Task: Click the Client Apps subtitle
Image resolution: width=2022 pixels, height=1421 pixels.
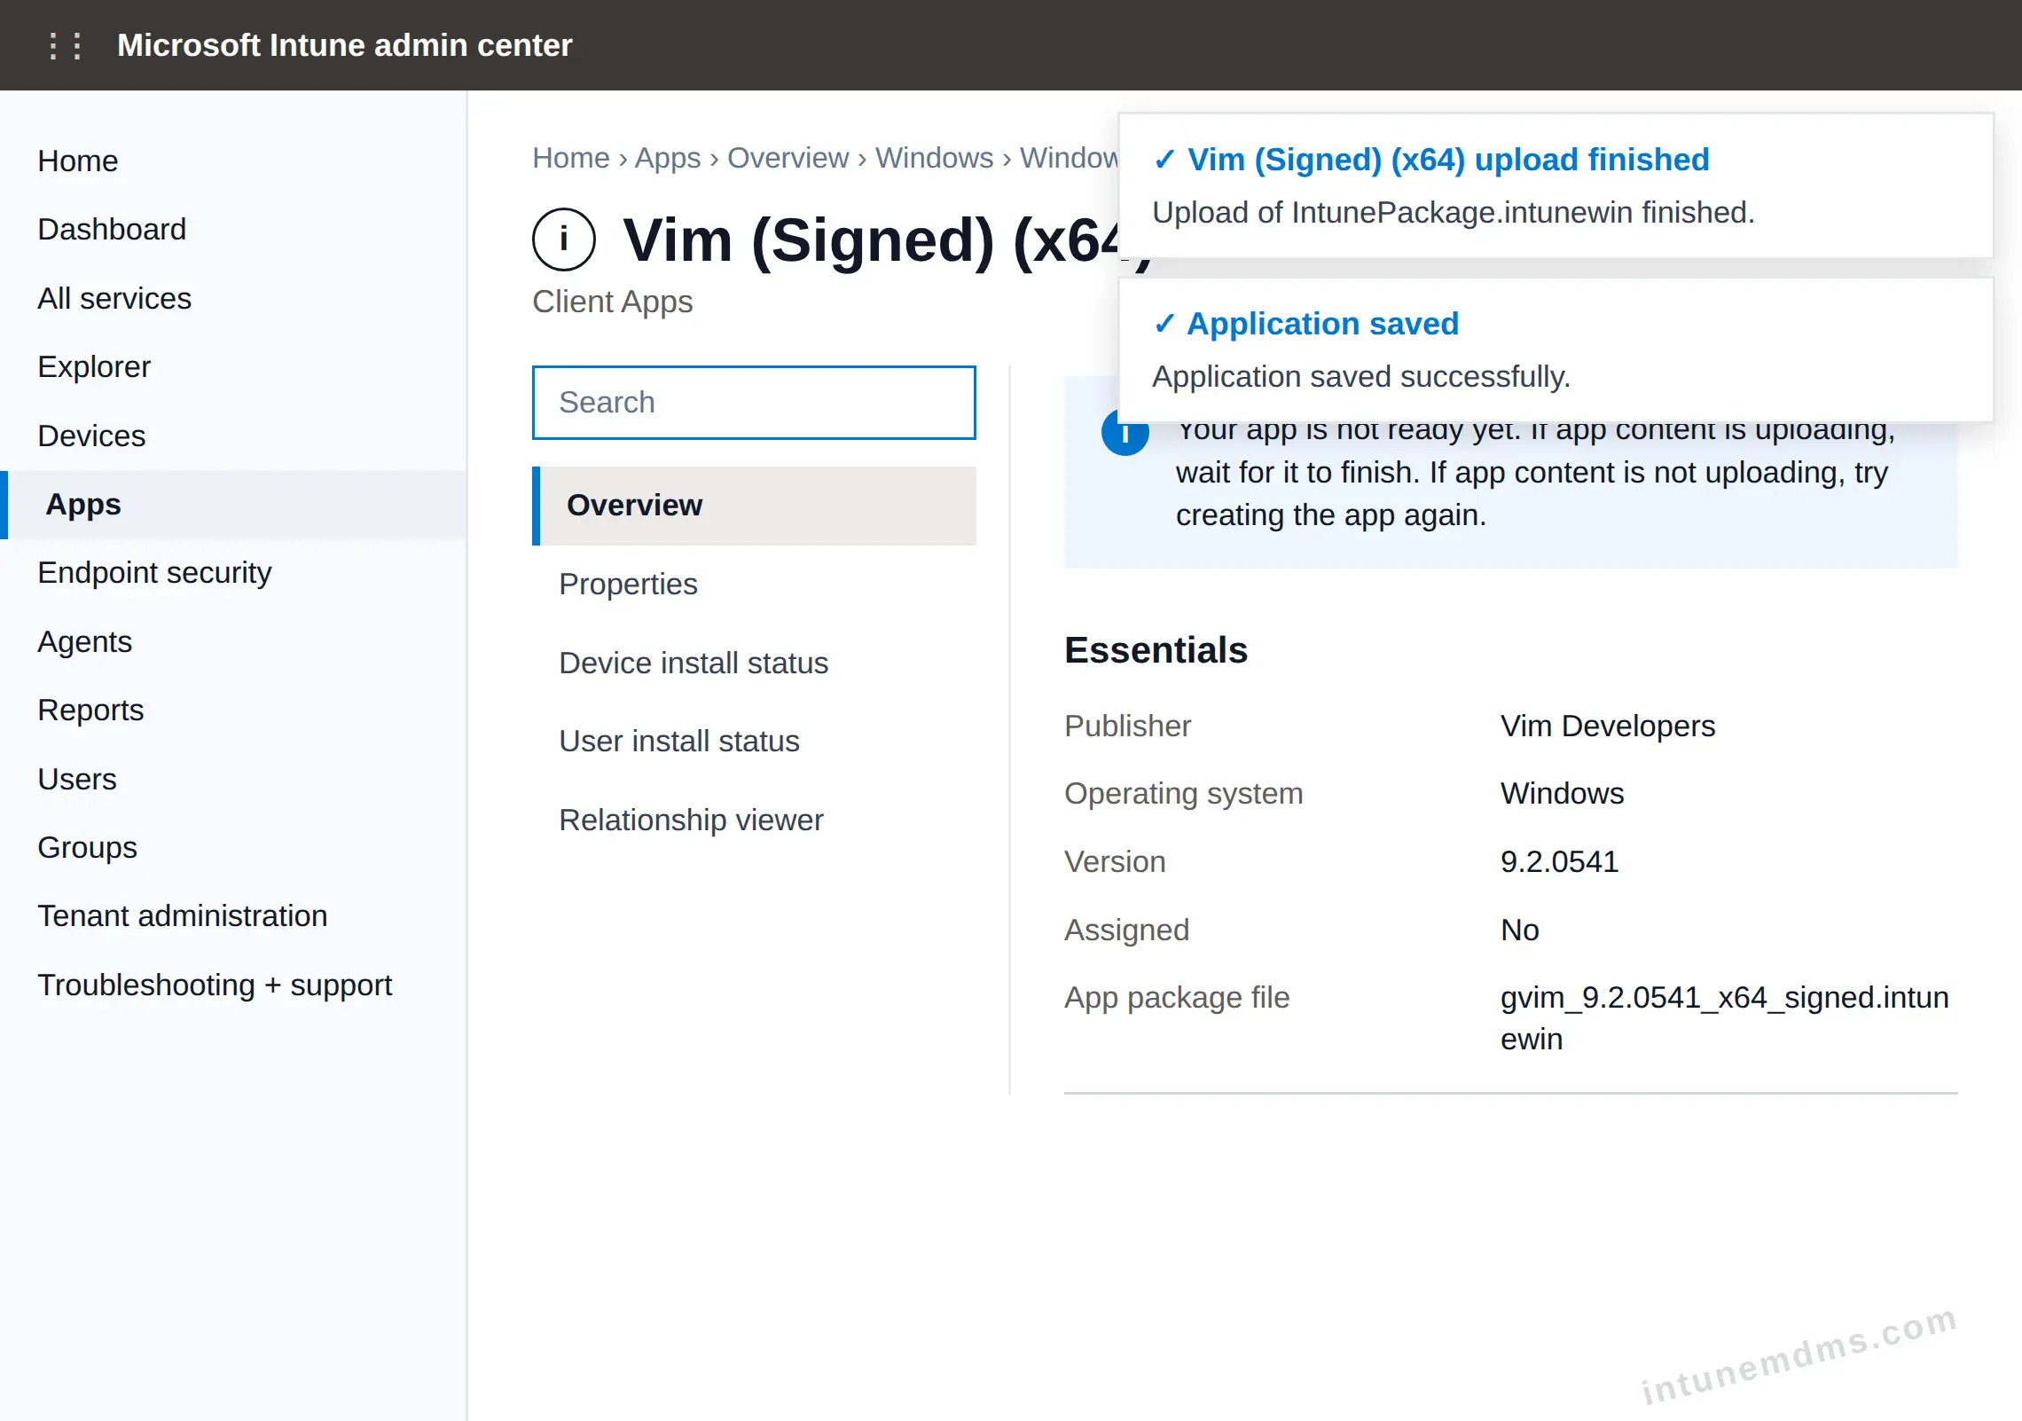Action: pyautogui.click(x=612, y=302)
